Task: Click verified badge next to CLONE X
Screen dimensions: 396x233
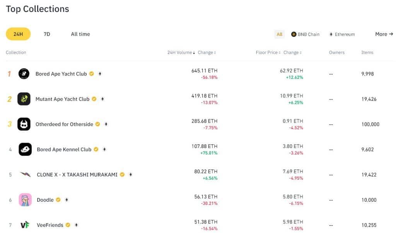Action: 122,174
